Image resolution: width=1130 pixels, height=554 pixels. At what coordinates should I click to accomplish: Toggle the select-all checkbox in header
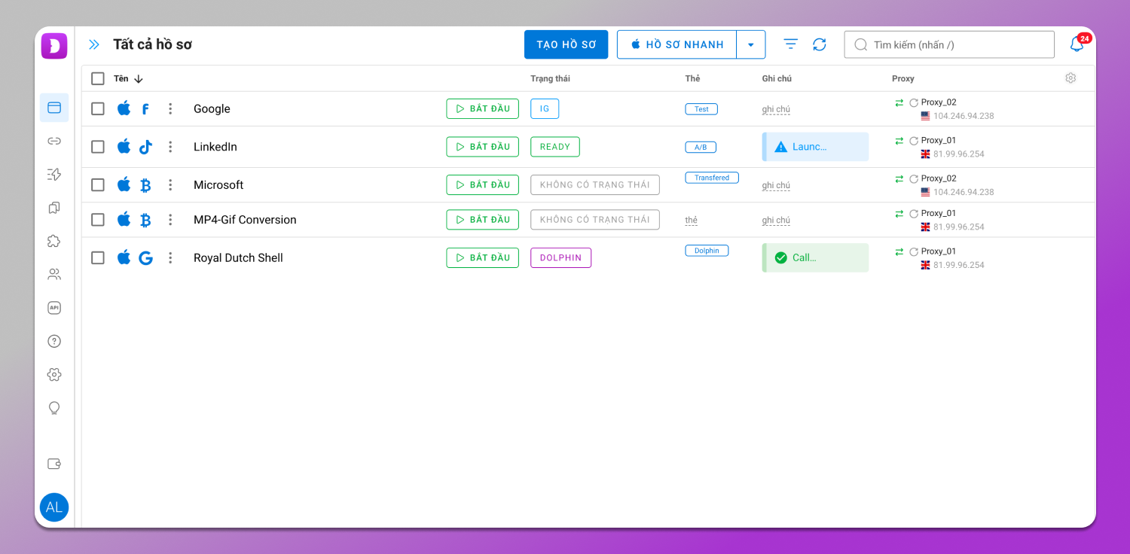click(98, 79)
